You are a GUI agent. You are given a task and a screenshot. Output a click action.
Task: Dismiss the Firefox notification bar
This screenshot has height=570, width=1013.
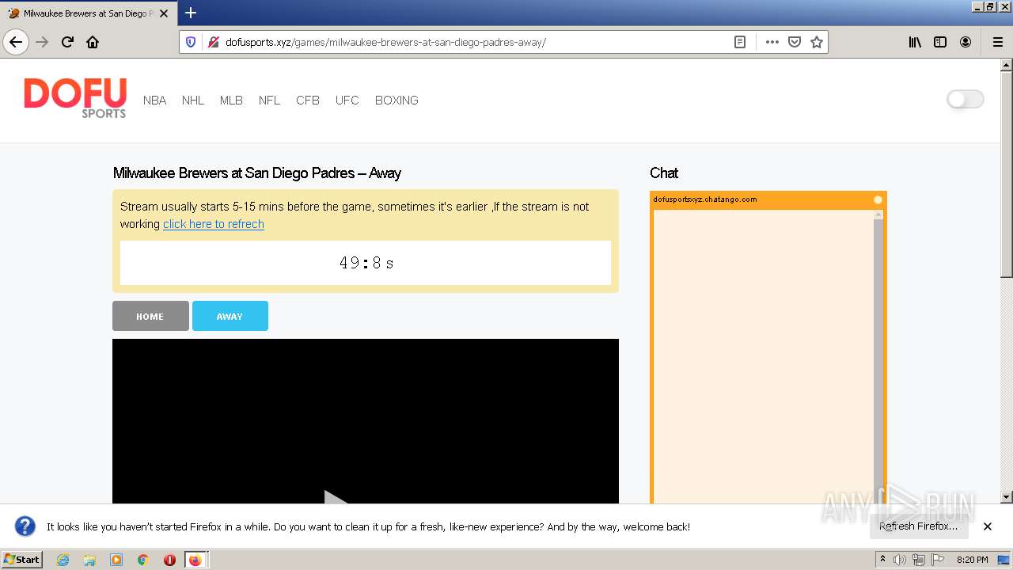[x=988, y=526]
